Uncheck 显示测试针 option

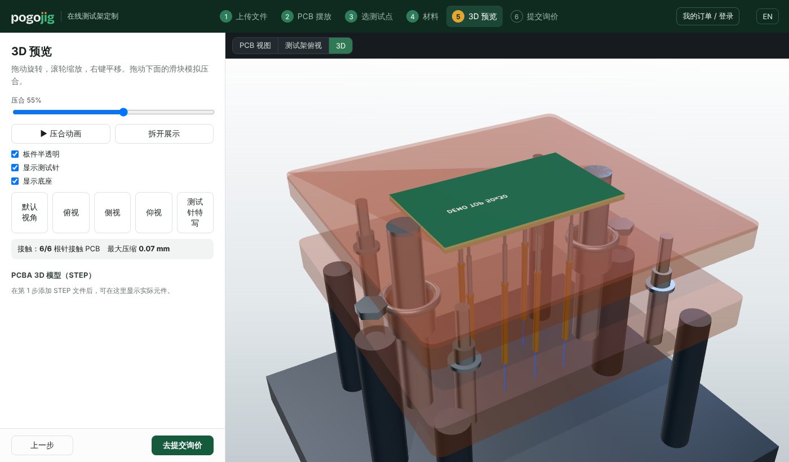point(15,167)
